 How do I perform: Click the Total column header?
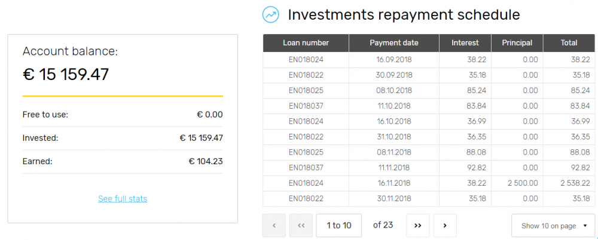569,43
